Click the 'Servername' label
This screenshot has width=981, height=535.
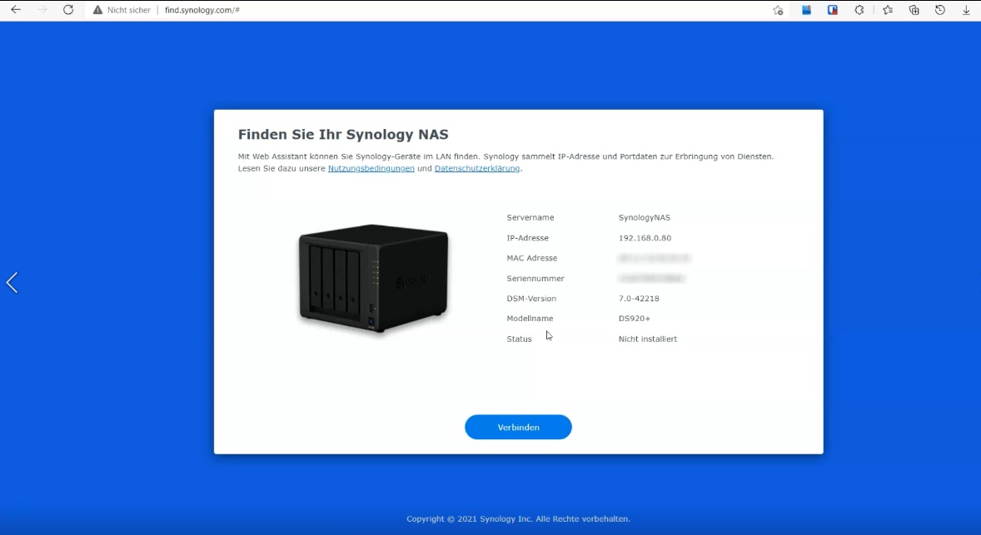point(530,217)
